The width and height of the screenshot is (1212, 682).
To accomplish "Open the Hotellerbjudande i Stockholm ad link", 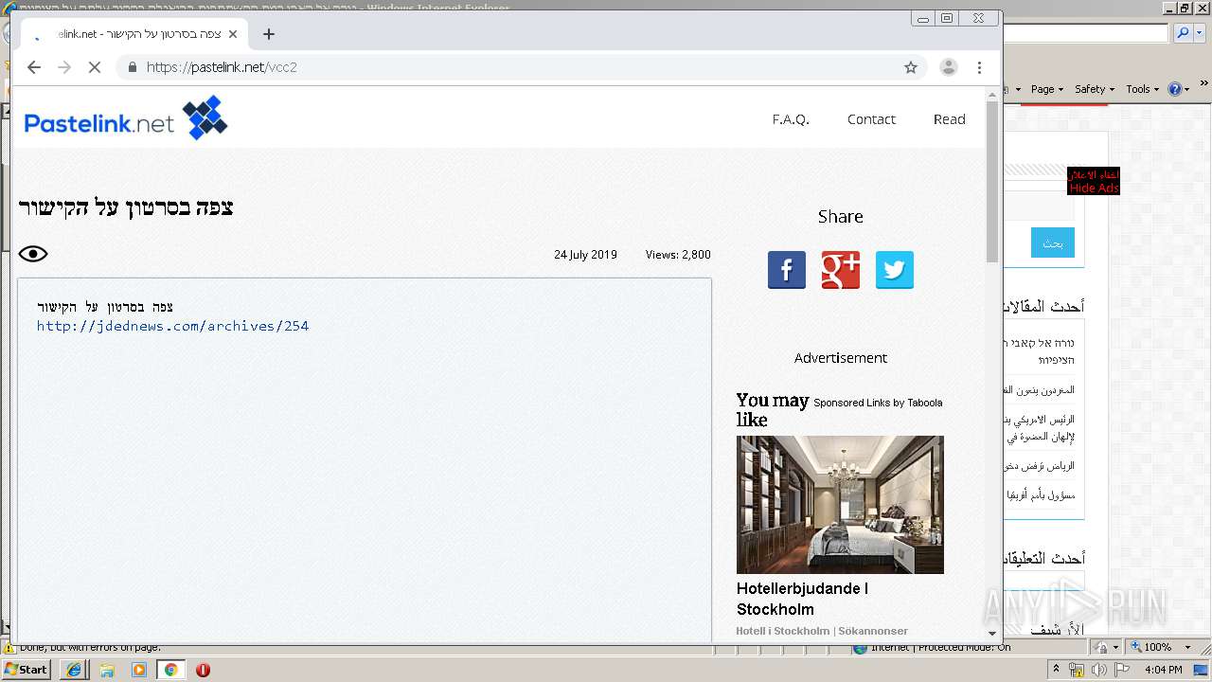I will pos(802,599).
